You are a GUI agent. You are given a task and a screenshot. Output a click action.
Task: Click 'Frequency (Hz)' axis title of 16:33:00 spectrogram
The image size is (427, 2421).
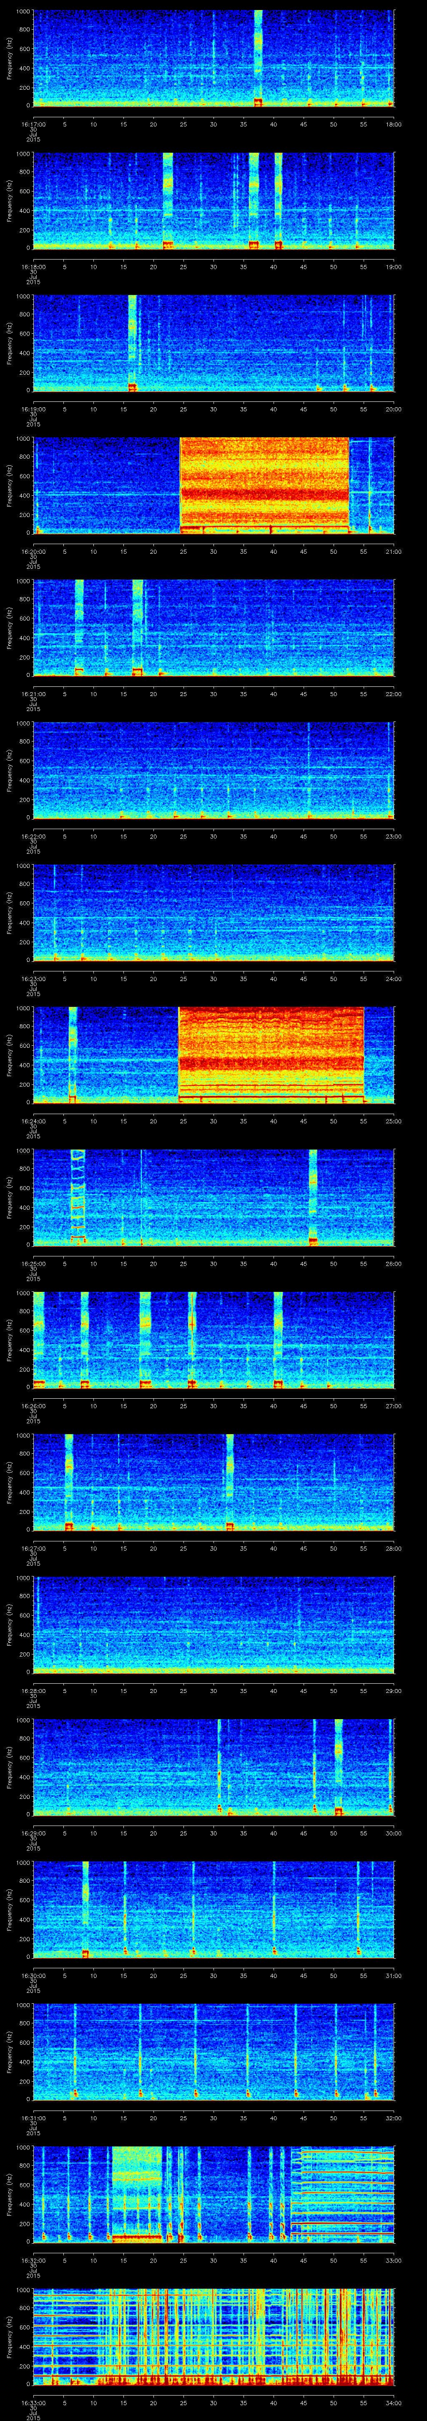(x=10, y=2336)
